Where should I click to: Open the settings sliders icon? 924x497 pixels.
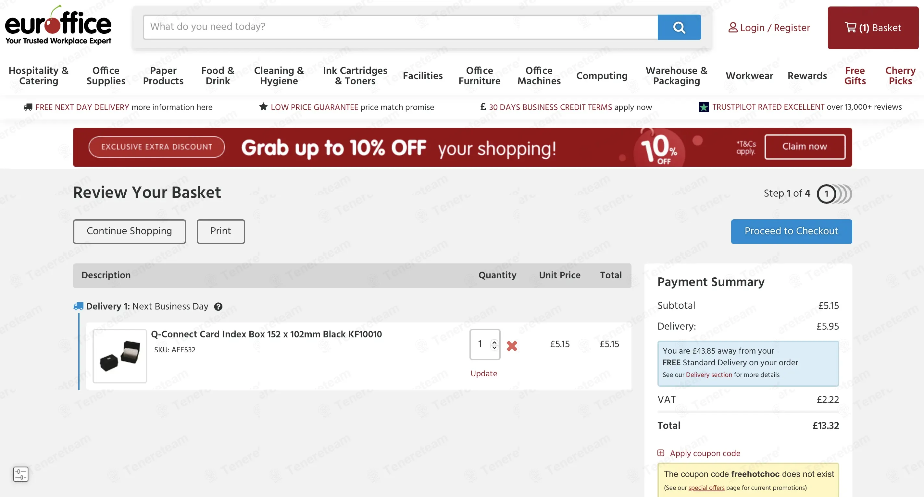[21, 474]
